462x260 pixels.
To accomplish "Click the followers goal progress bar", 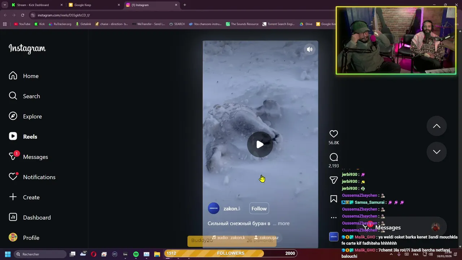I will coord(231,253).
